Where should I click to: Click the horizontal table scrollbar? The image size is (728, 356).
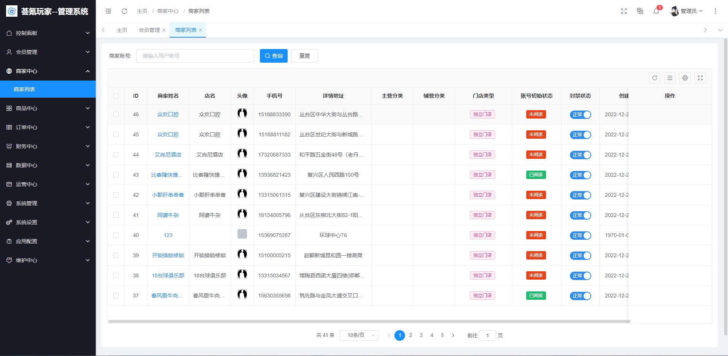click(369, 321)
